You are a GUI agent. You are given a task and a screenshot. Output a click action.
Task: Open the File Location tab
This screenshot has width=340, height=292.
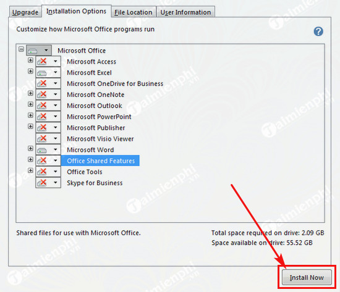134,12
